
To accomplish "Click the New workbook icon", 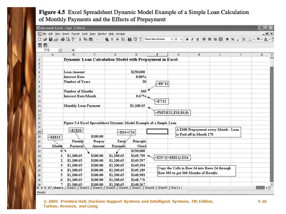I will click(x=40, y=39).
